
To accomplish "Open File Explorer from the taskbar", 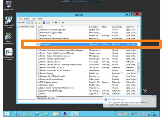I will click(x=56, y=114).
